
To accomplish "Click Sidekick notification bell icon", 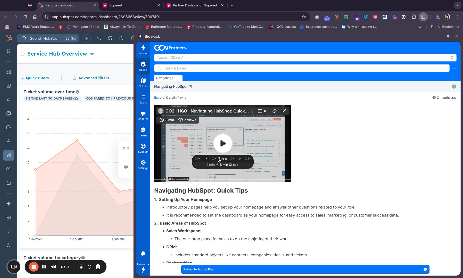I will click(x=143, y=254).
